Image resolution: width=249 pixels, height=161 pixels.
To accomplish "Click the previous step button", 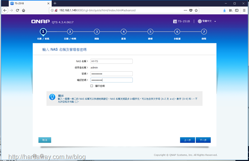I will tap(188, 140).
